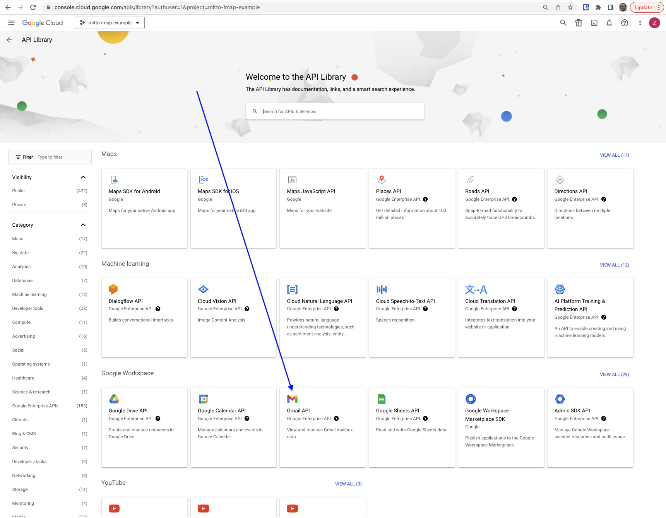
Task: Activate Cloud Shell terminal icon
Action: [594, 23]
